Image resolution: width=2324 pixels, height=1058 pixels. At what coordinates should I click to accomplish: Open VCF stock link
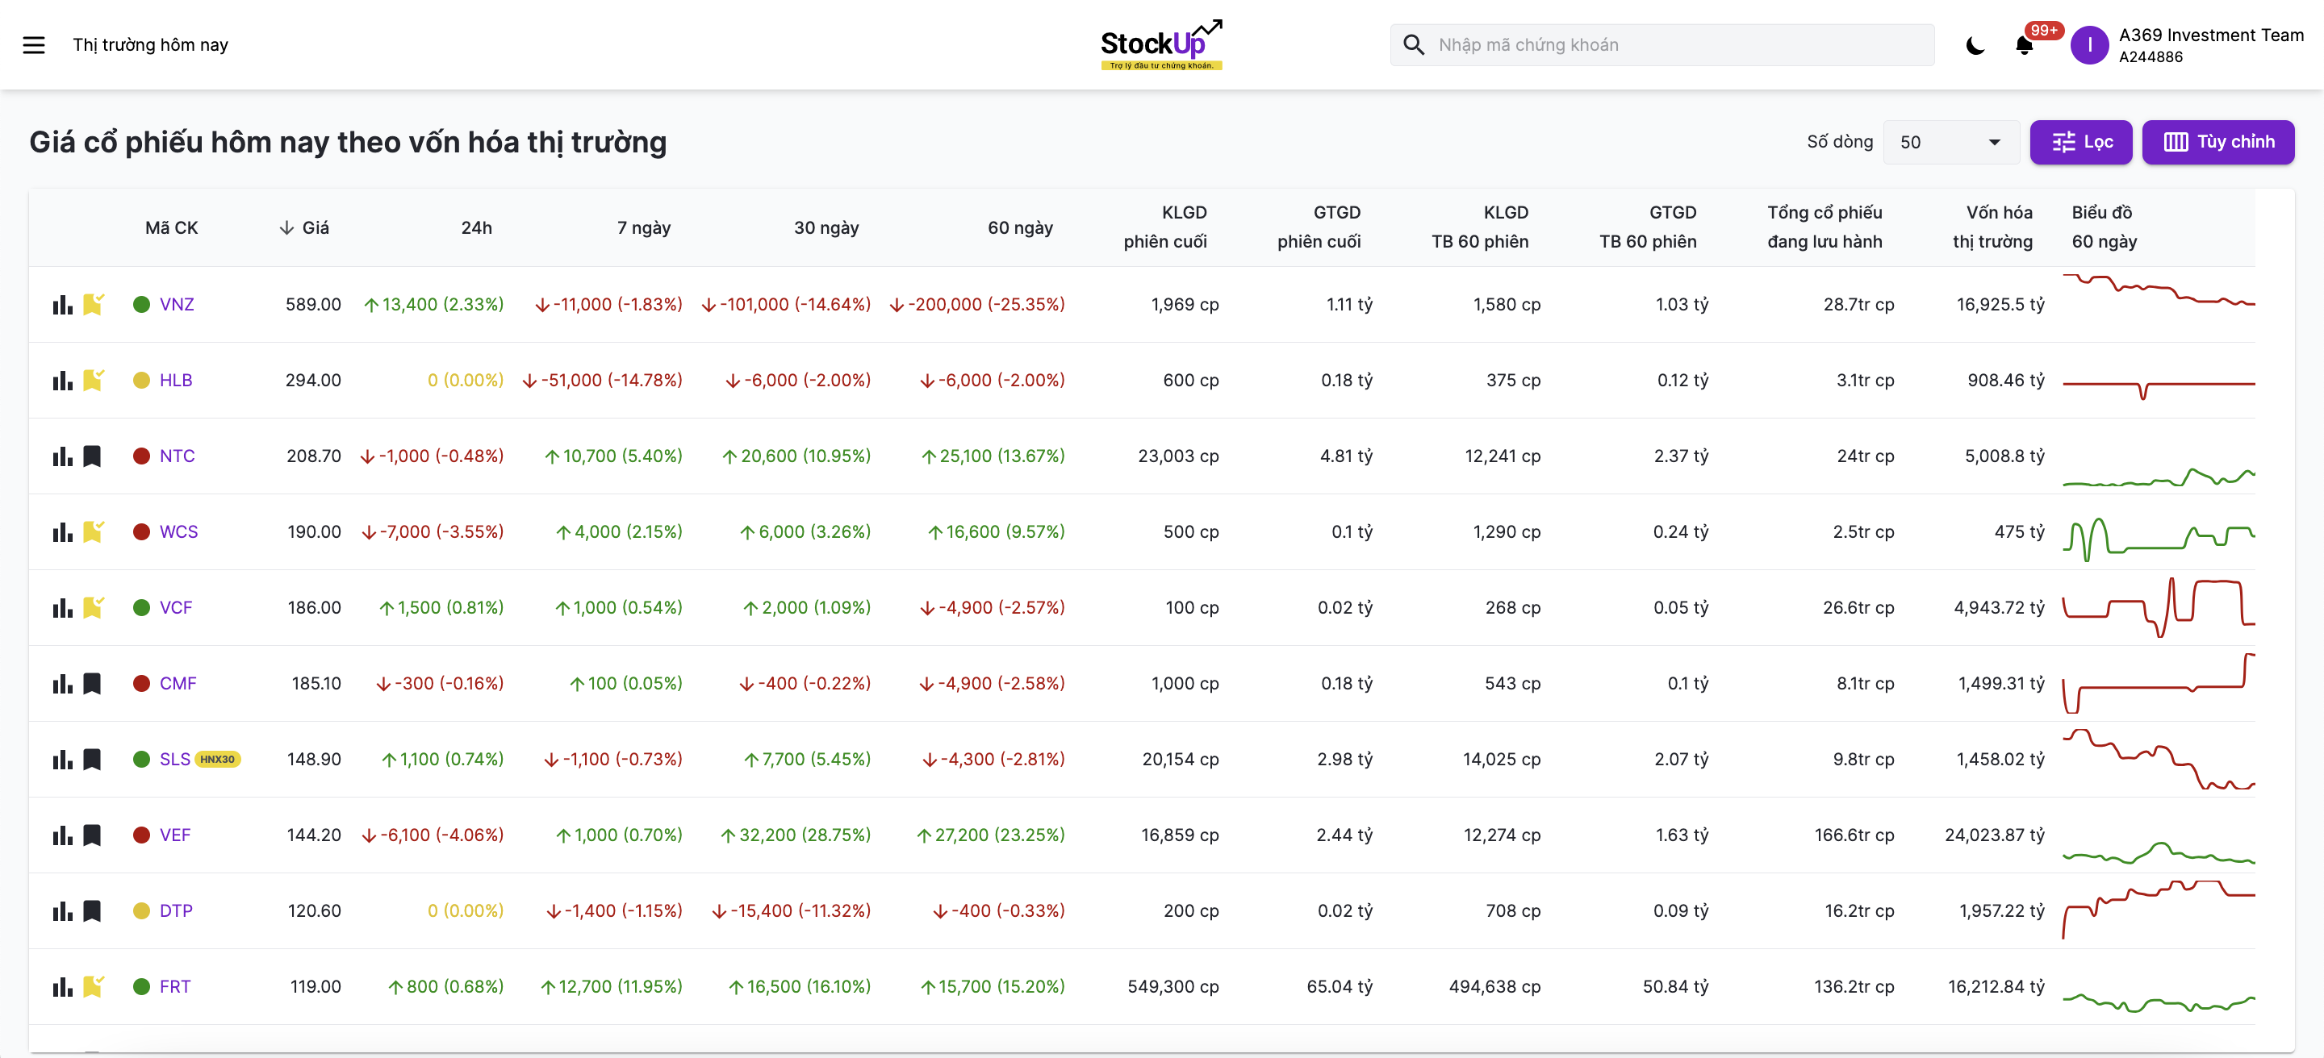click(176, 607)
